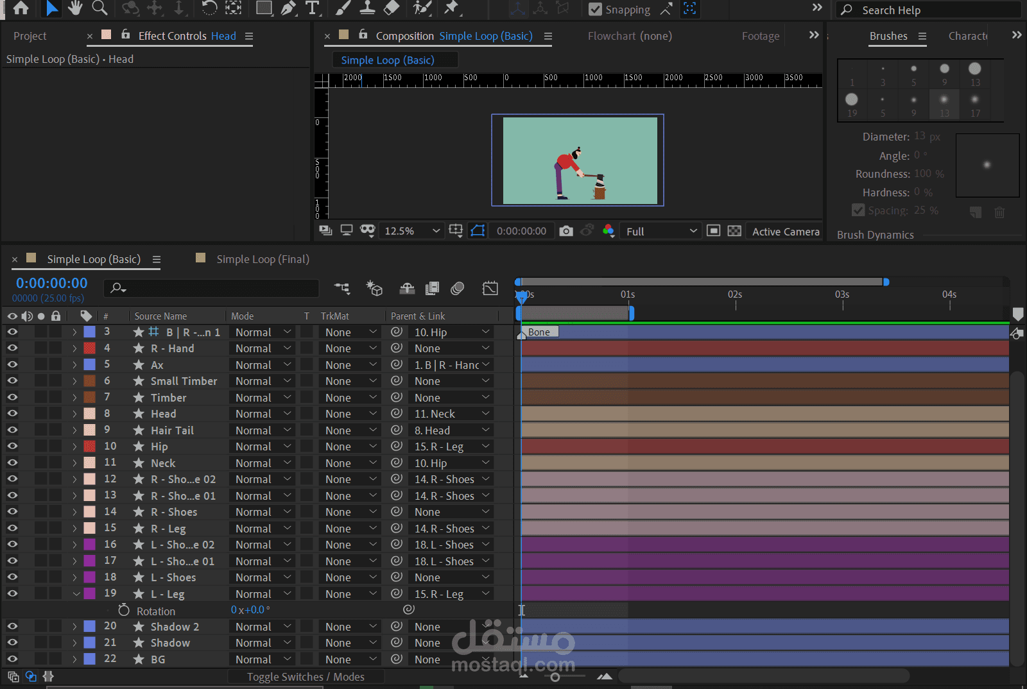Show hidden panels next to Footage tab
This screenshot has width=1027, height=689.
(x=814, y=35)
